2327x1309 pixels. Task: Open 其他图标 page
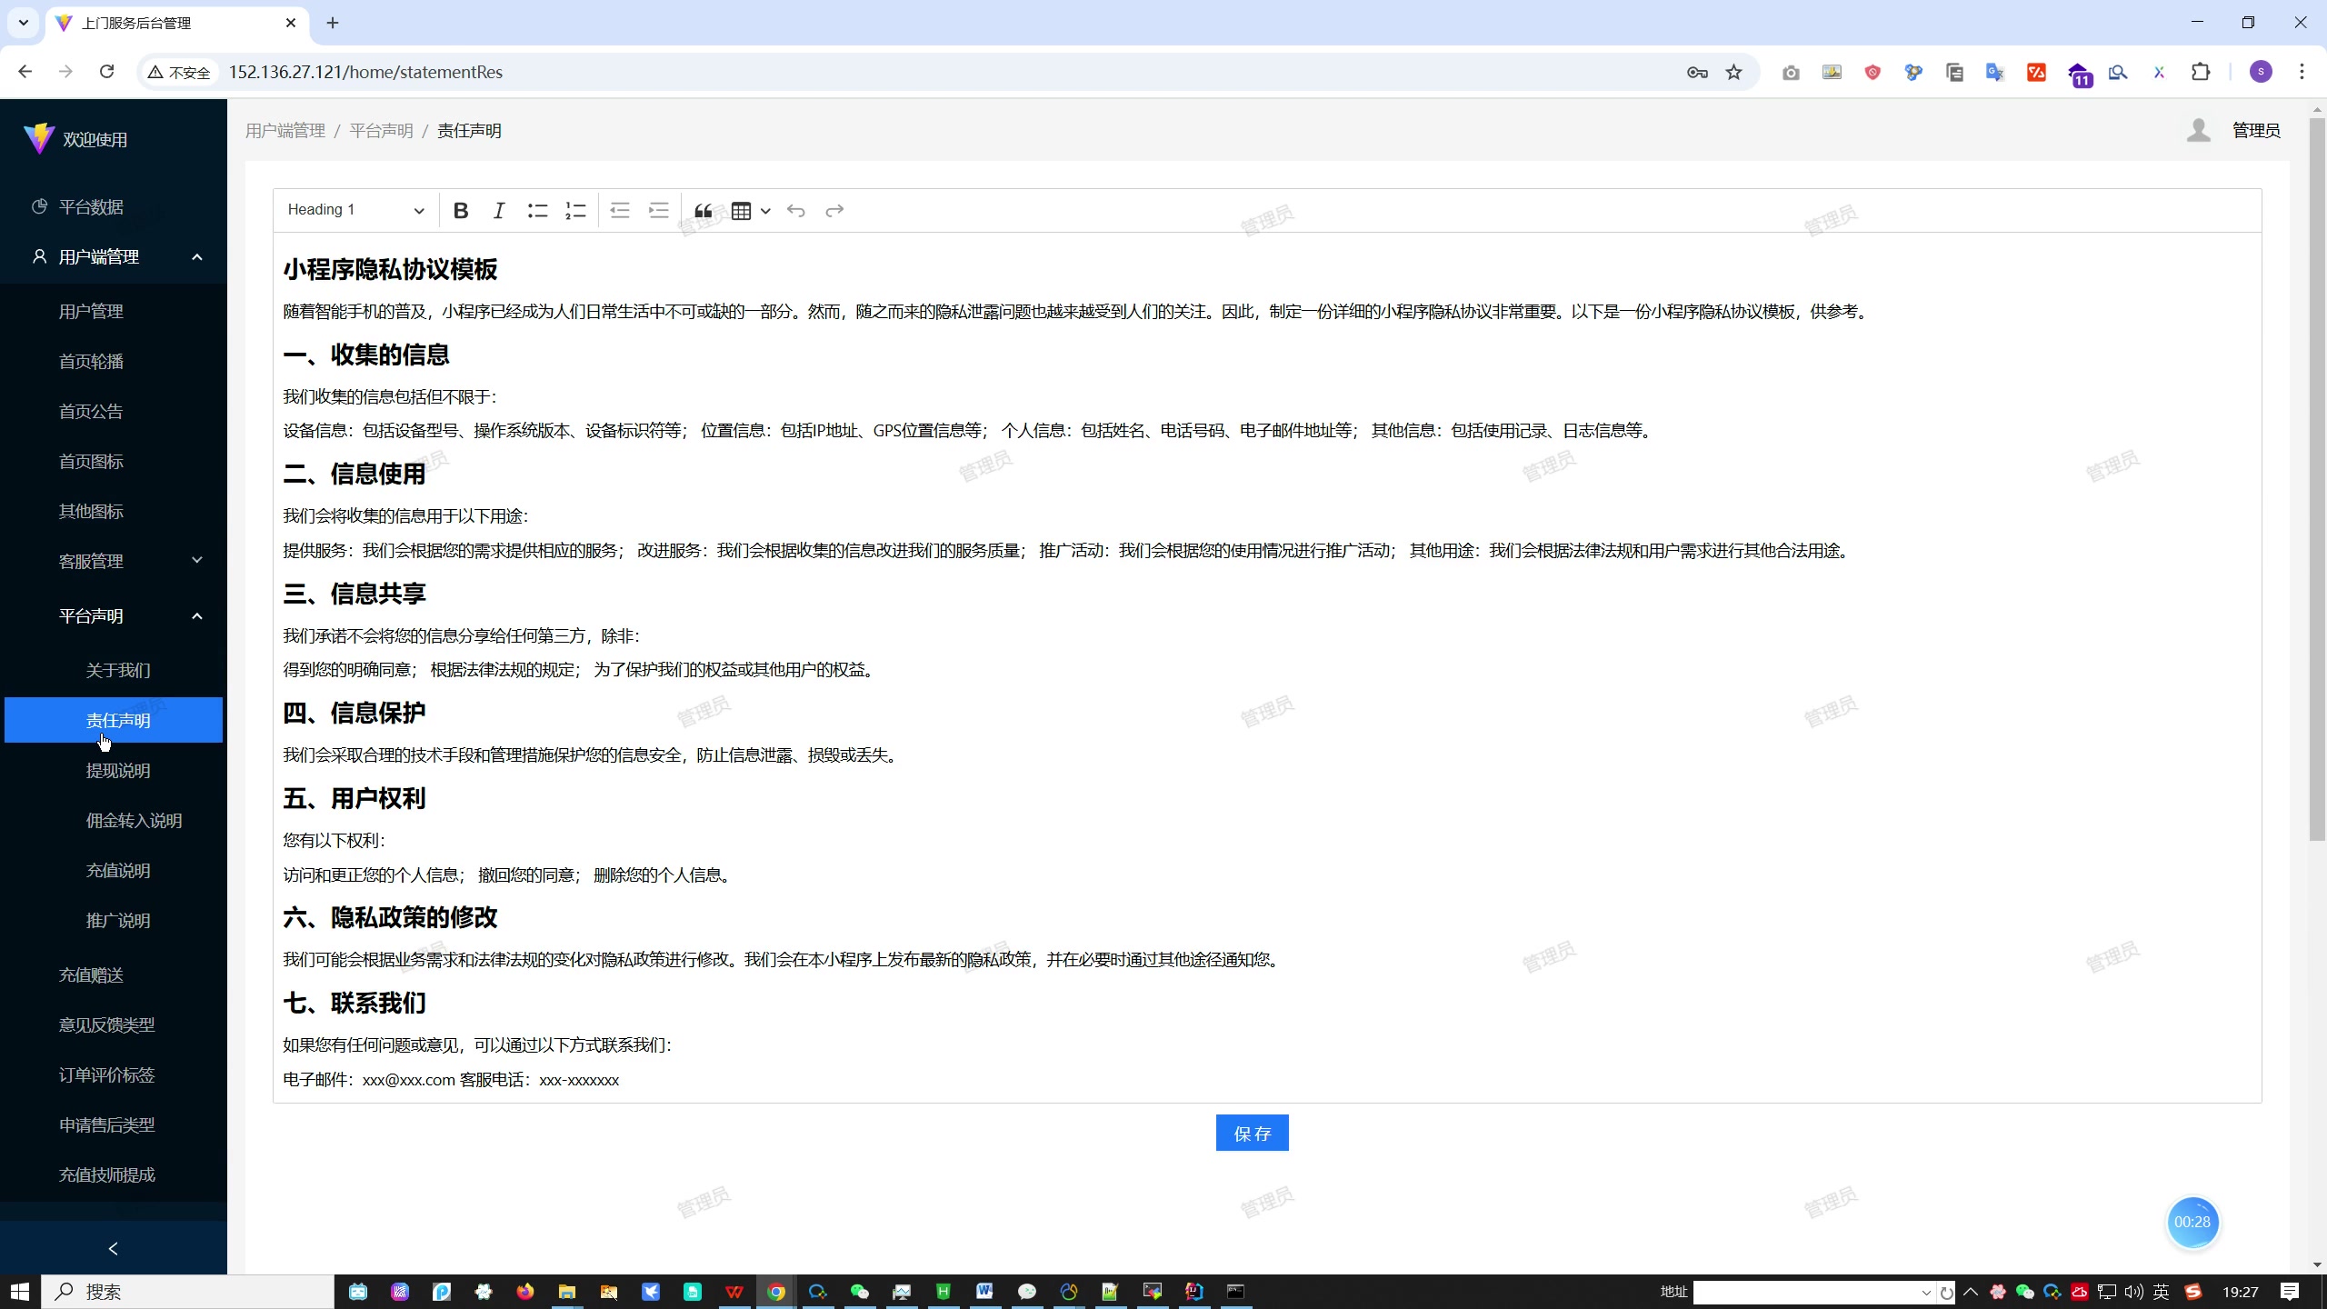pyautogui.click(x=114, y=512)
